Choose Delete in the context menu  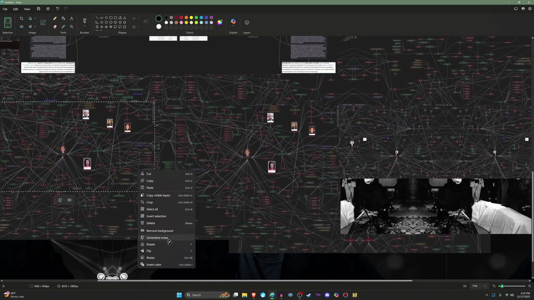166,223
